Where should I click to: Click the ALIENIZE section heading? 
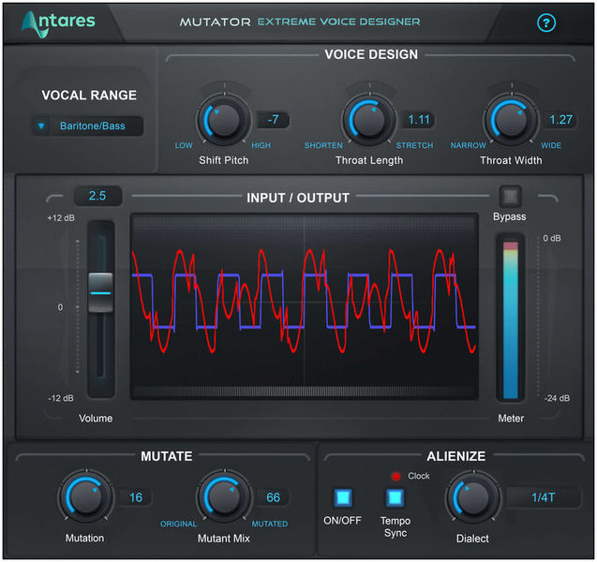[x=456, y=456]
